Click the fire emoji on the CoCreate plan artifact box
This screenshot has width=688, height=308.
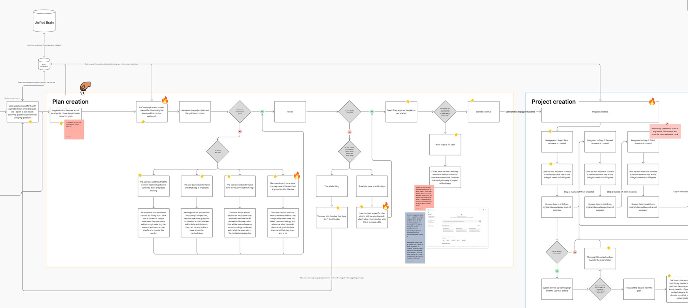pyautogui.click(x=165, y=100)
